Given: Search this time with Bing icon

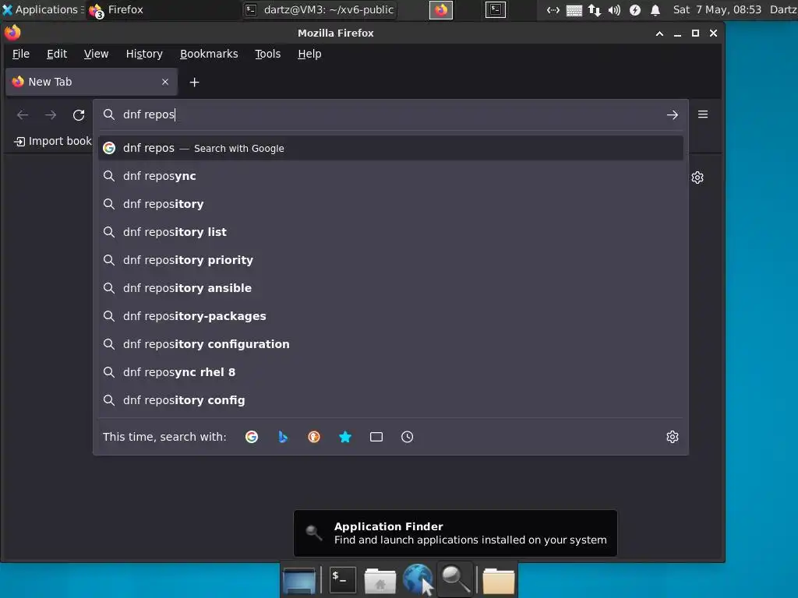Looking at the screenshot, I should click(x=283, y=437).
